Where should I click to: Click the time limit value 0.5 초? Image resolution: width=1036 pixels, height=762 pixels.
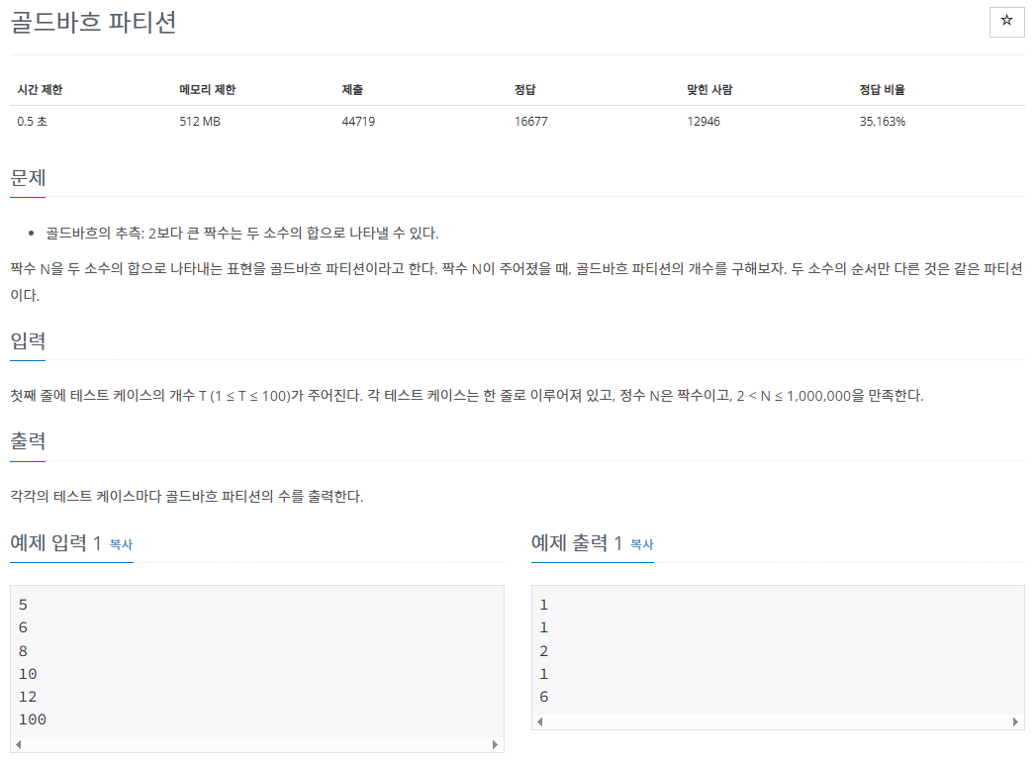[x=33, y=122]
